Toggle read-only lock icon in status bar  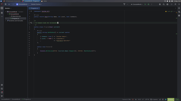[160, 99]
